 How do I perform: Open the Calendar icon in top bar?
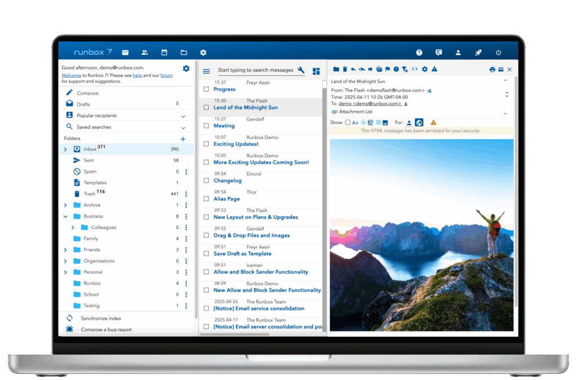tap(164, 52)
